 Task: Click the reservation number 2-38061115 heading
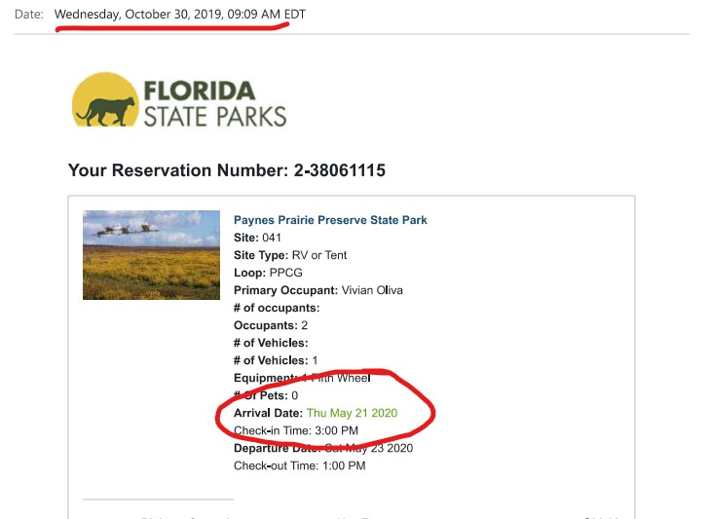tap(227, 170)
